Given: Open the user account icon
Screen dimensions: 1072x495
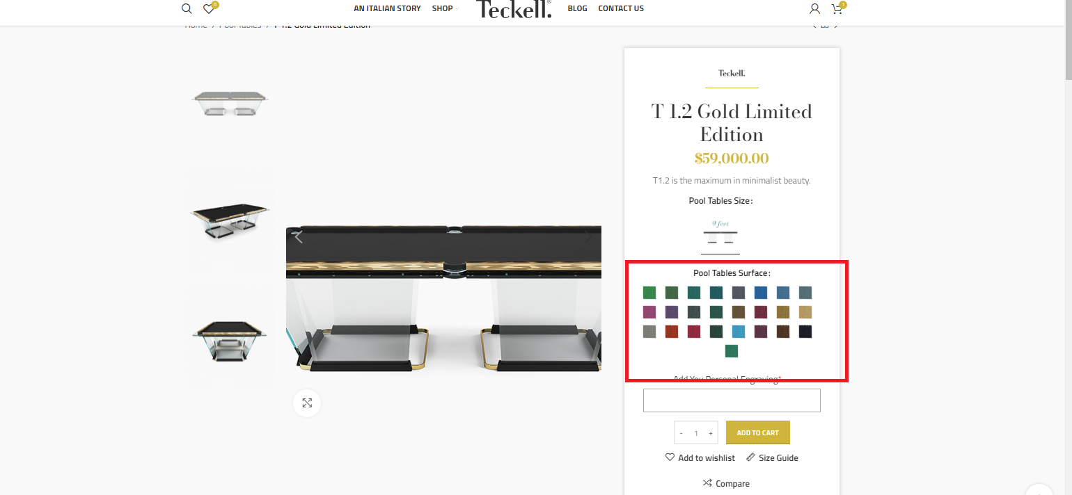Looking at the screenshot, I should pos(814,9).
